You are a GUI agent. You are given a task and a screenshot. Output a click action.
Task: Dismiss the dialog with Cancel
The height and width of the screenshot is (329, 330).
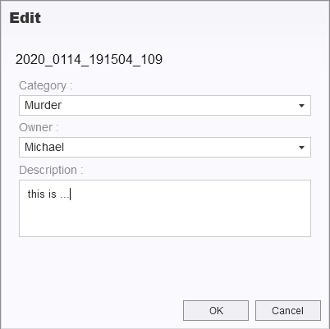point(288,310)
